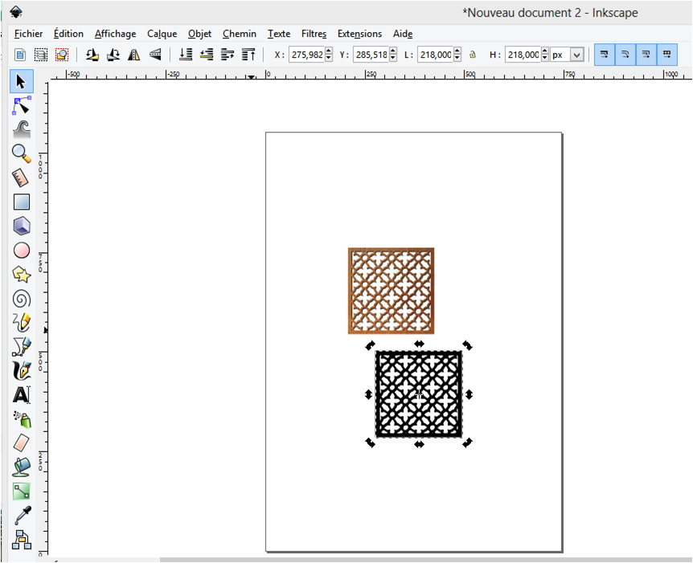Open the Affichage menu

click(x=115, y=34)
